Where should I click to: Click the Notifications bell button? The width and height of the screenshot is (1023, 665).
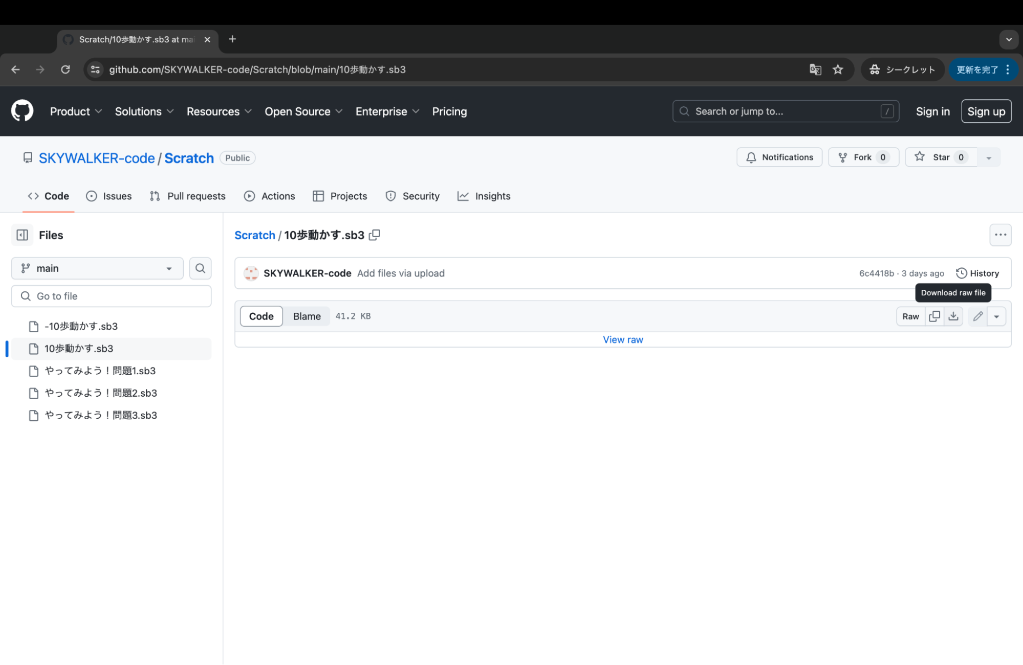coord(779,157)
